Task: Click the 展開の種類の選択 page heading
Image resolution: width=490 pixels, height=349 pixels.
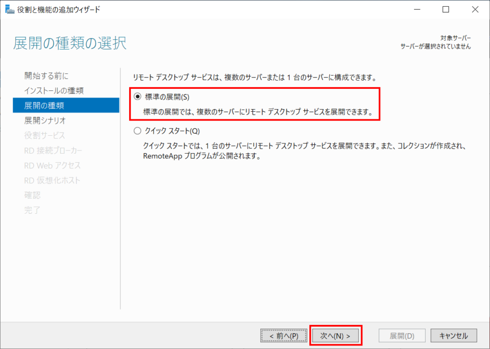Action: pos(70,43)
